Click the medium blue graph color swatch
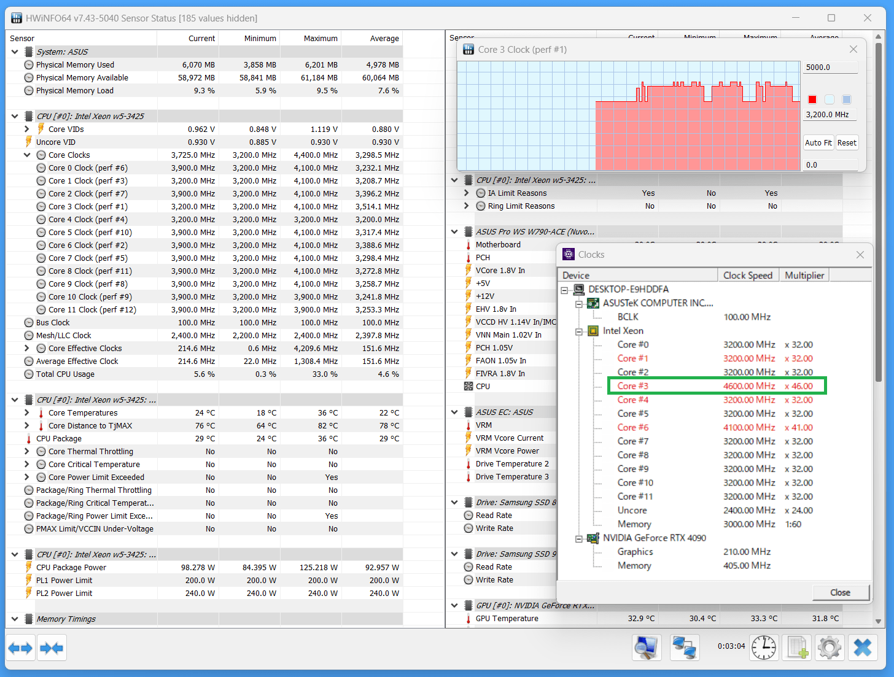 tap(847, 99)
